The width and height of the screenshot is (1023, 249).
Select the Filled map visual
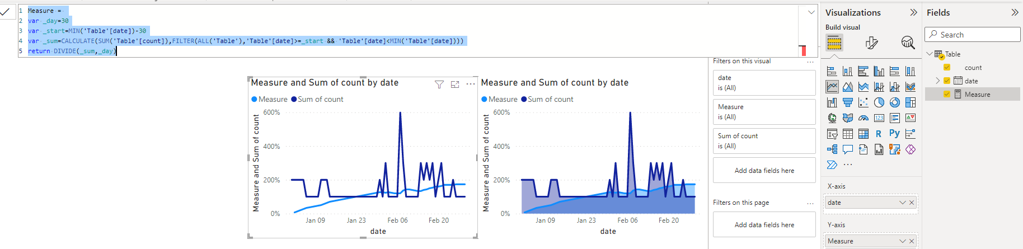[848, 118]
